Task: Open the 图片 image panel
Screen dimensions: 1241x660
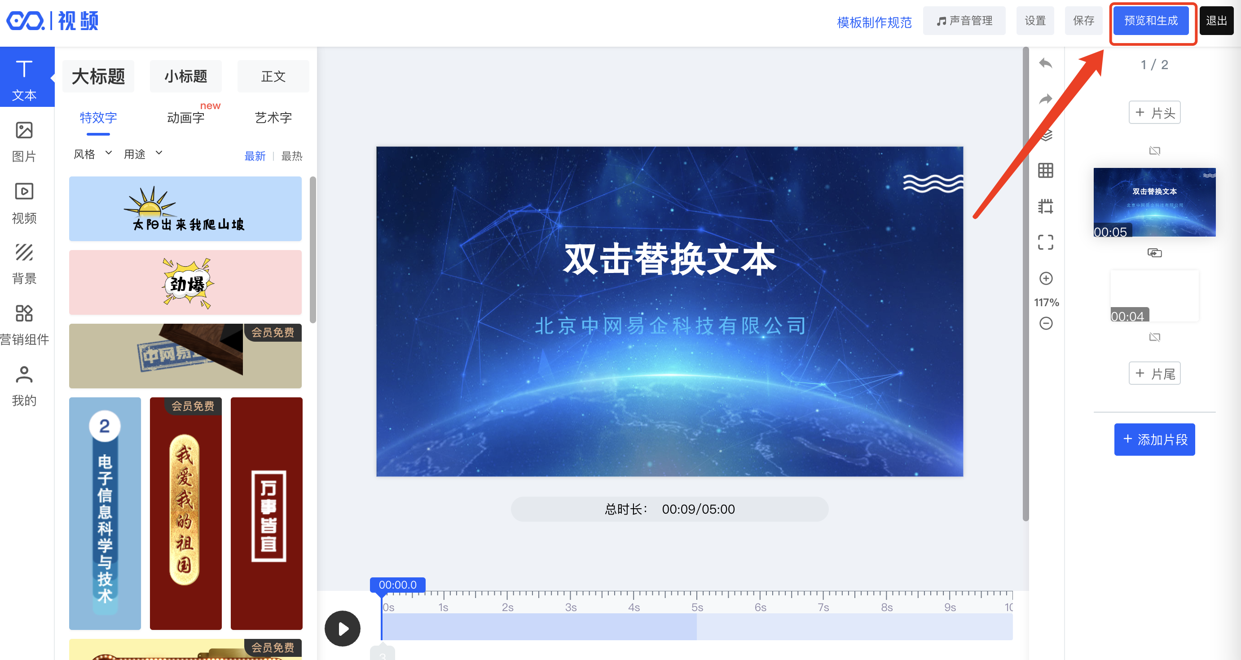Action: point(24,141)
